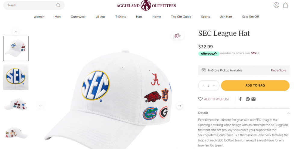Click the thumbs-up like icon
The image size is (301, 149).
click(176, 36)
